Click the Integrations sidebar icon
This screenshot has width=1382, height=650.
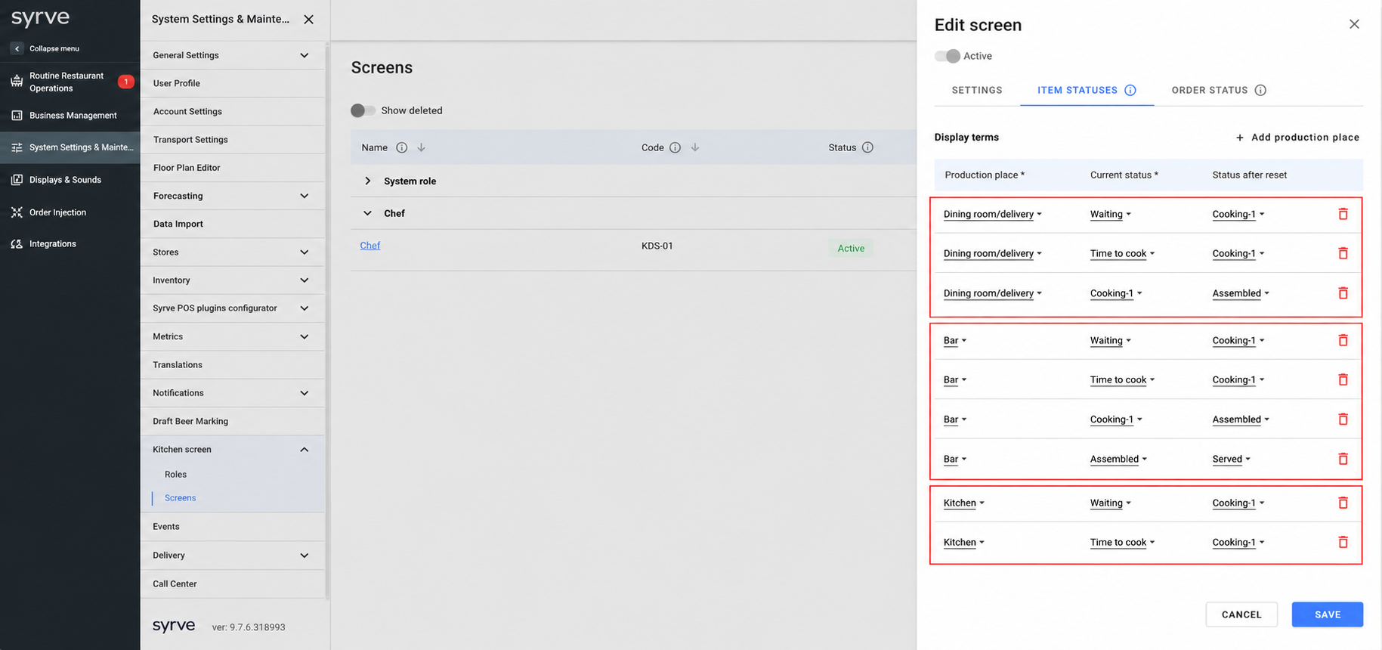point(17,244)
